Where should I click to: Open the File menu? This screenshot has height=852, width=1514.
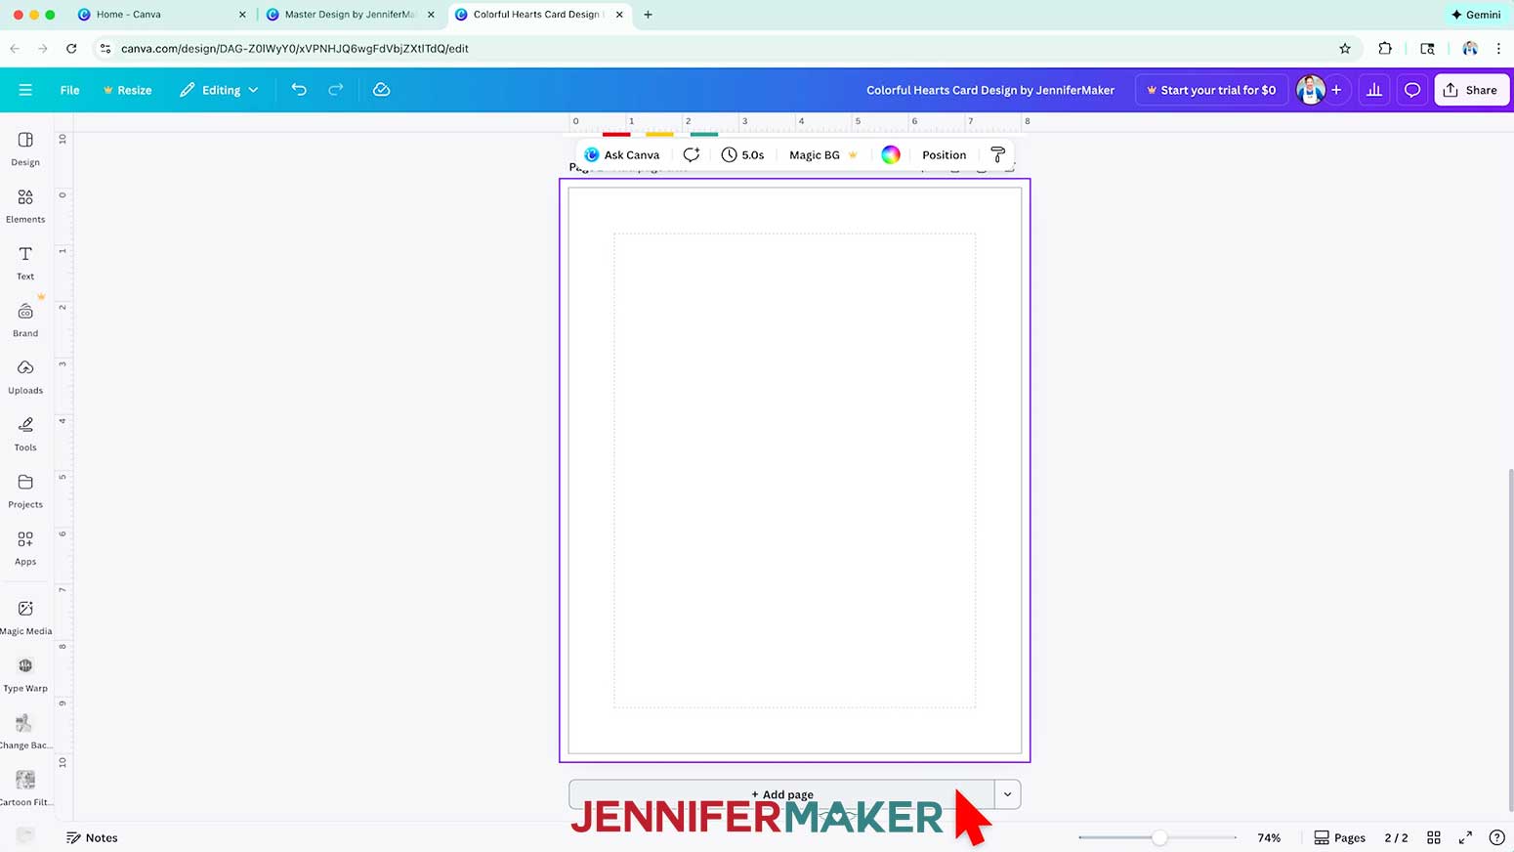pos(69,90)
